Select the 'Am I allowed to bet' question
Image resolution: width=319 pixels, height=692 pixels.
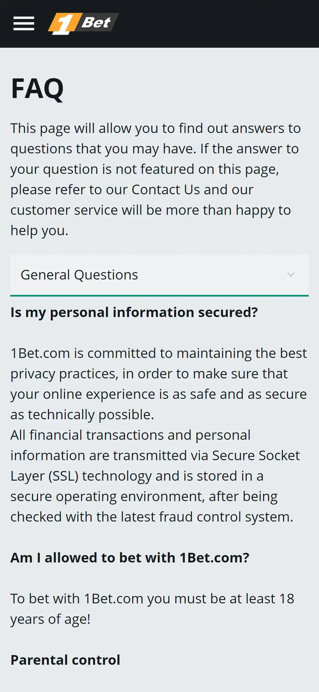[x=130, y=558]
